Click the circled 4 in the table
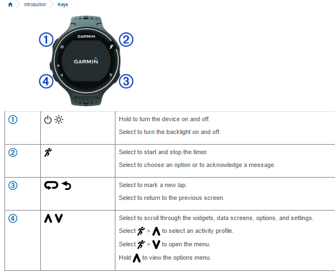Screen dimensions: 335x272 pyautogui.click(x=13, y=218)
